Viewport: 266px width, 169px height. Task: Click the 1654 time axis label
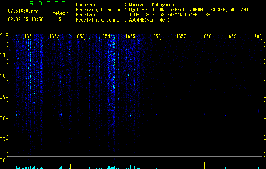(x=105, y=36)
